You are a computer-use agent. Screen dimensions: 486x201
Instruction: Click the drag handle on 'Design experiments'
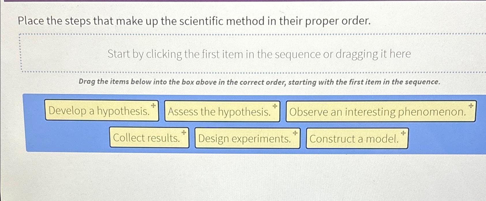[x=295, y=132]
